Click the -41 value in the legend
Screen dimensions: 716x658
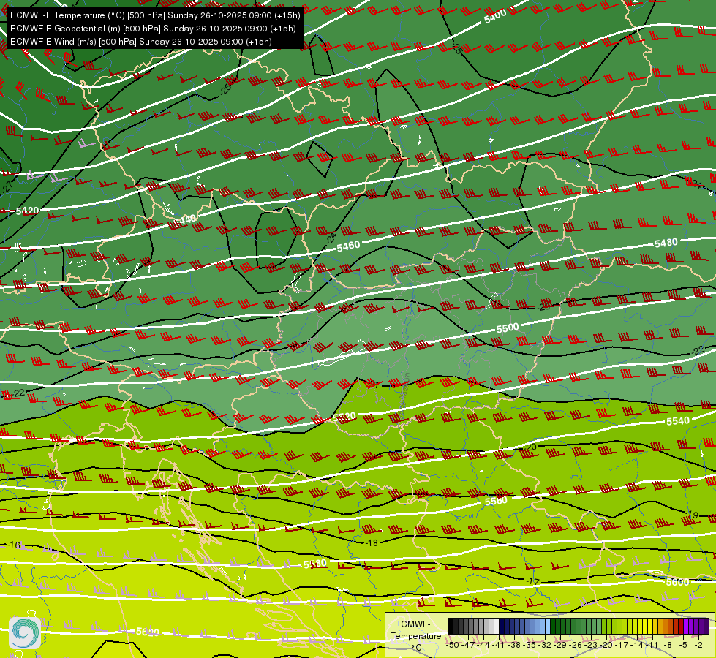498,645
